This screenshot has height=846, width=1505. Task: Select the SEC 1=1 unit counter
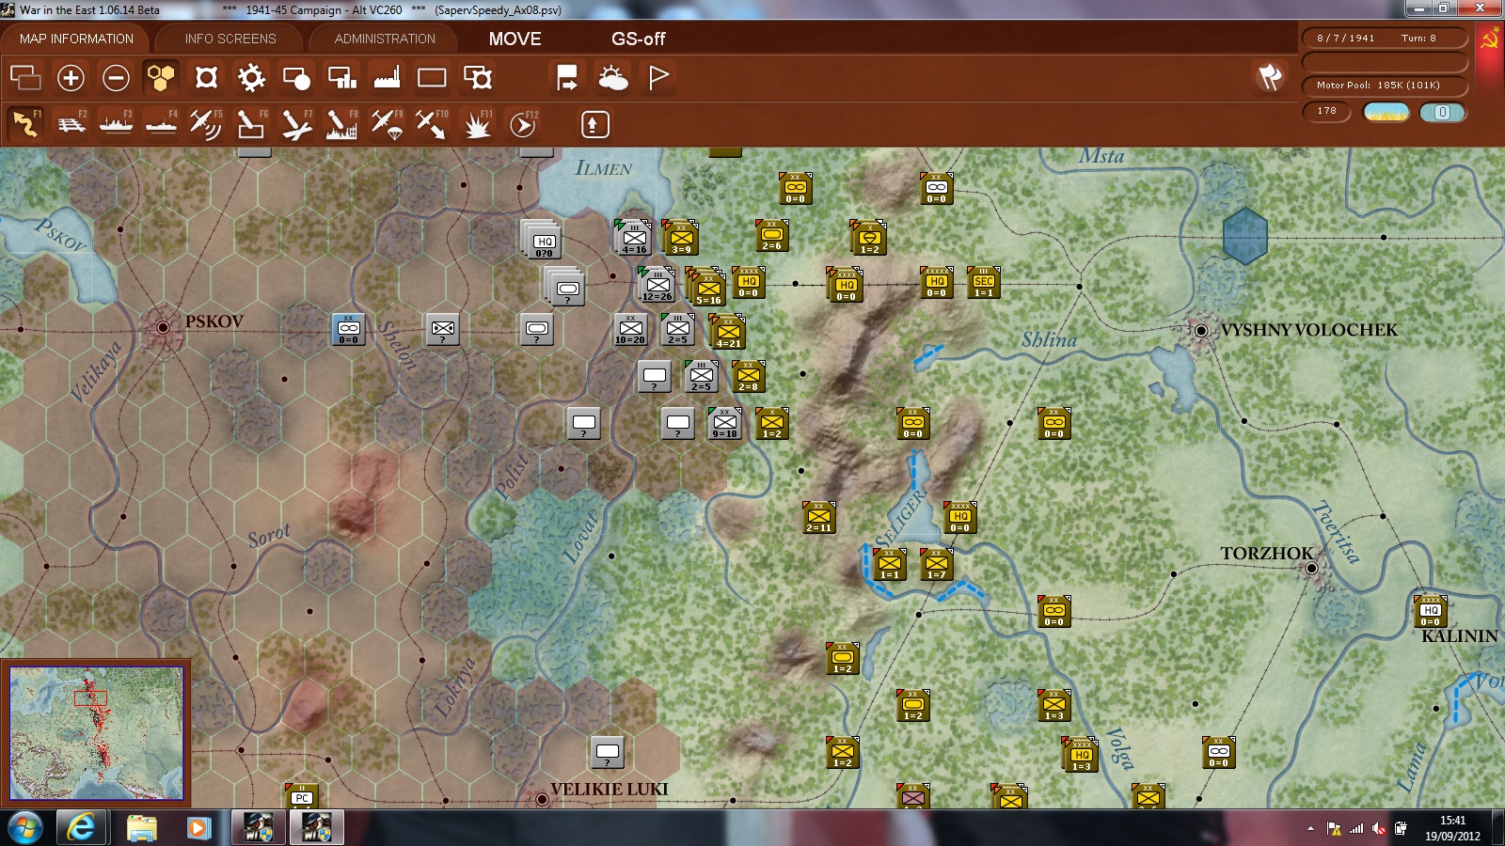[984, 283]
